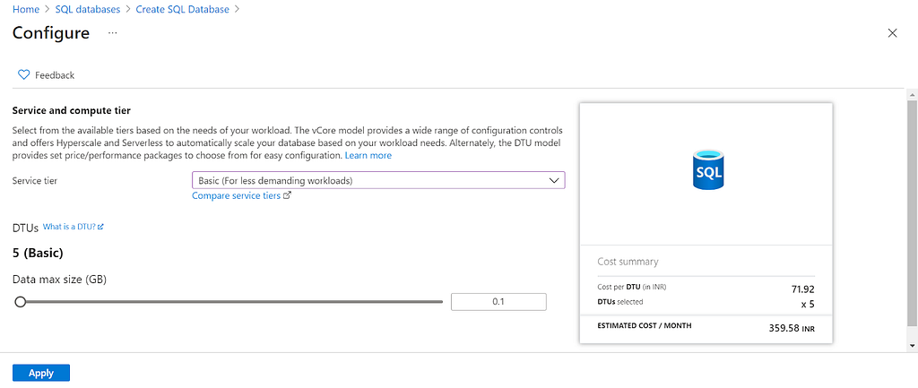
Task: Return to the Create SQL Database breadcrumb
Action: point(182,9)
